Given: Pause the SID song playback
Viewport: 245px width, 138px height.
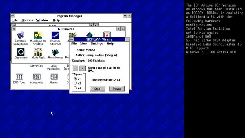Looking at the screenshot, I should 117,89.
